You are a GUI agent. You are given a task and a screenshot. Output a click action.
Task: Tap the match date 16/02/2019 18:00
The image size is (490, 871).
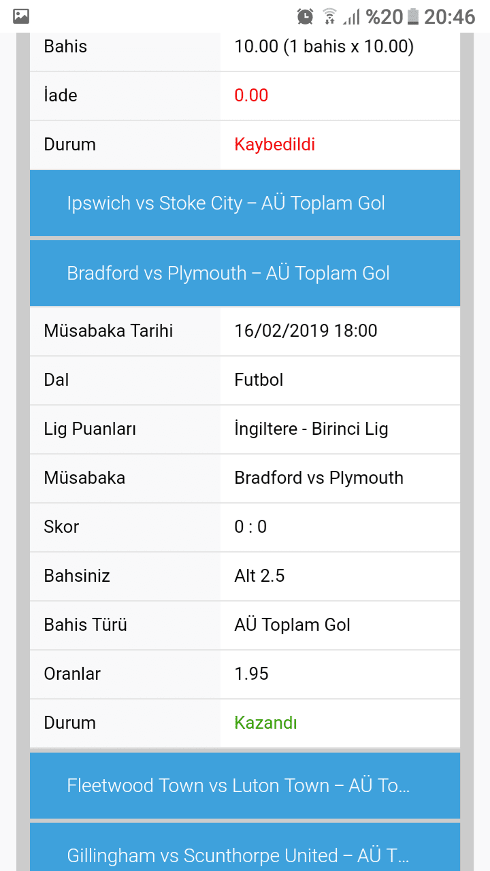tap(306, 331)
